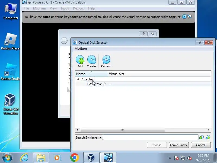The width and height of the screenshot is (217, 163).
Task: Click the Action Center flag tray icon
Action: coord(177,158)
